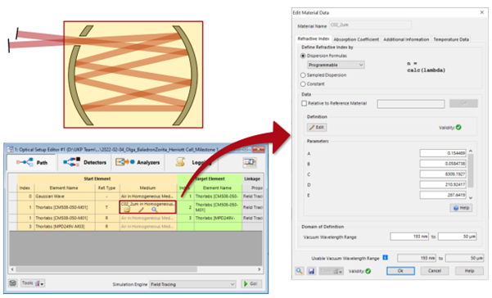Click the floppy disk save icon
Image resolution: width=492 pixels, height=298 pixels.
click(x=311, y=271)
